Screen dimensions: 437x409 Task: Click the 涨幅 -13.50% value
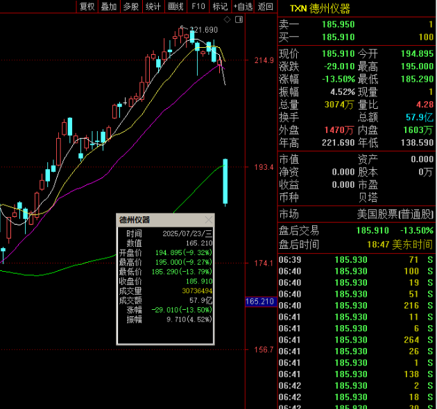coord(339,79)
